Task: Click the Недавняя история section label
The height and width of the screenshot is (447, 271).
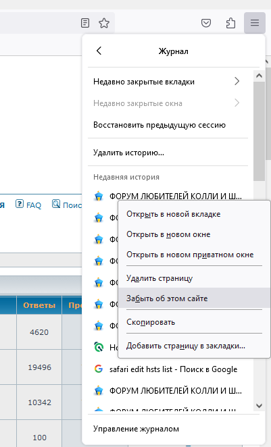Action: coord(126,177)
